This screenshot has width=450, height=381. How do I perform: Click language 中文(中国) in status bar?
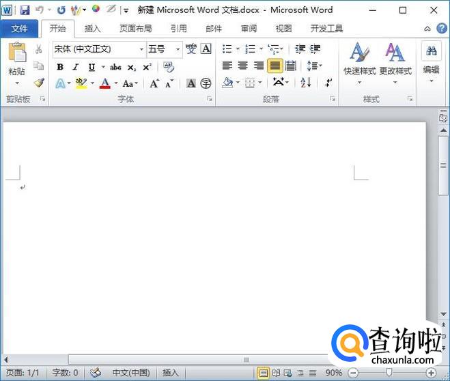pyautogui.click(x=131, y=373)
